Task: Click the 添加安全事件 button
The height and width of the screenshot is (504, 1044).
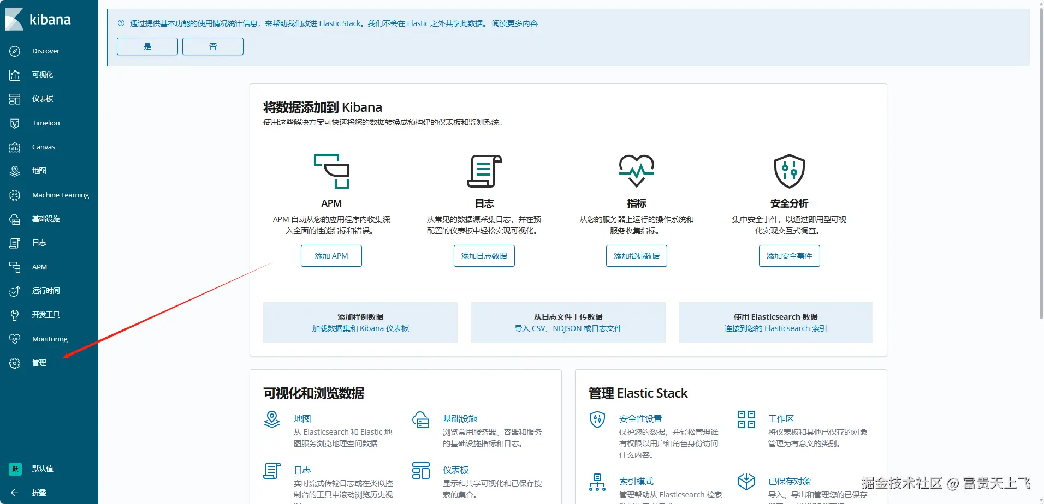Action: (790, 256)
